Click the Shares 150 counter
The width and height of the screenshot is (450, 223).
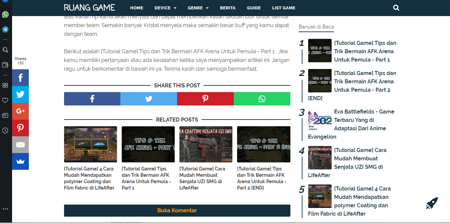coord(20,61)
